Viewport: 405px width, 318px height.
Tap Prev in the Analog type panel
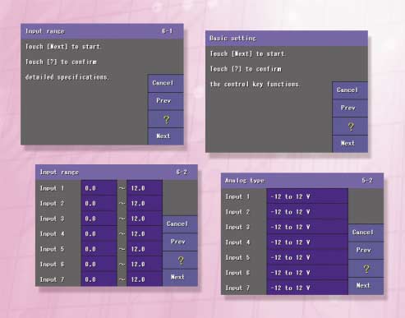pyautogui.click(x=366, y=251)
